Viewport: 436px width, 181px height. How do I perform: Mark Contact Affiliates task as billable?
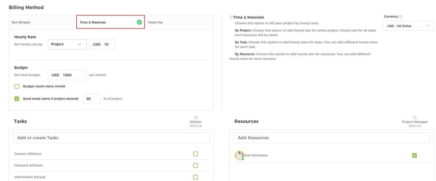coord(195,154)
